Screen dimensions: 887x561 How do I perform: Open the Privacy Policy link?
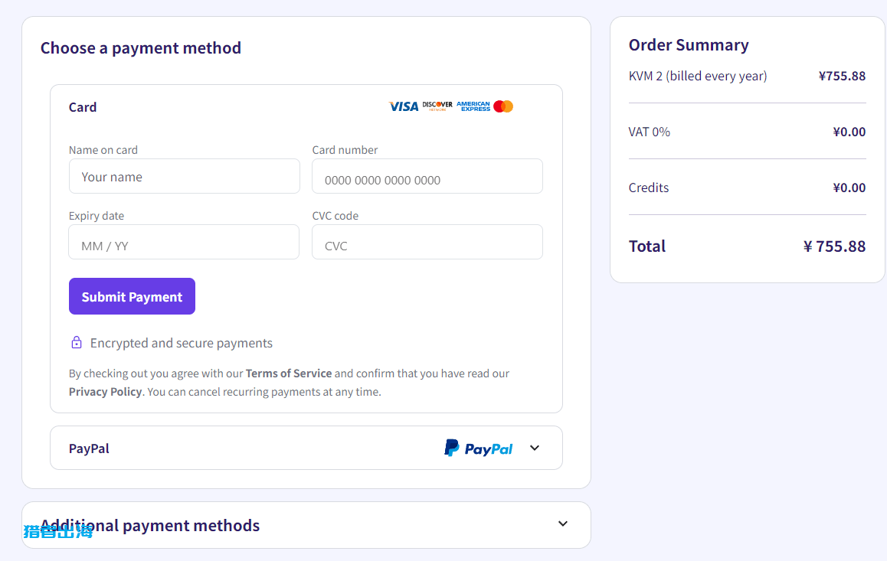105,392
